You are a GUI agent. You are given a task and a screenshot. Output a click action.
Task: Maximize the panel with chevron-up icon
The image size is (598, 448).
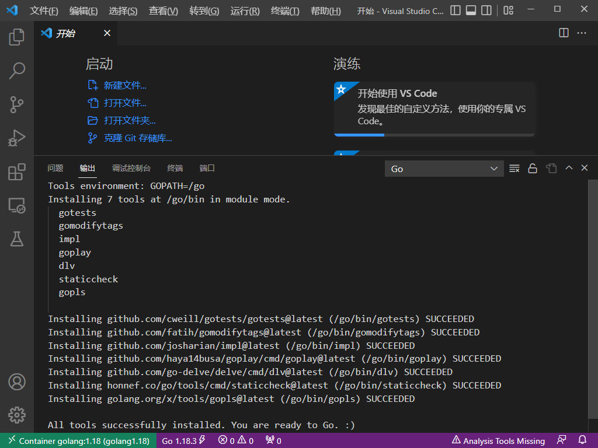(569, 168)
